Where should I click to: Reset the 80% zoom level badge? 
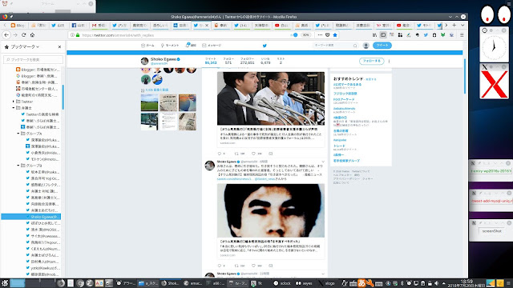[x=305, y=35]
